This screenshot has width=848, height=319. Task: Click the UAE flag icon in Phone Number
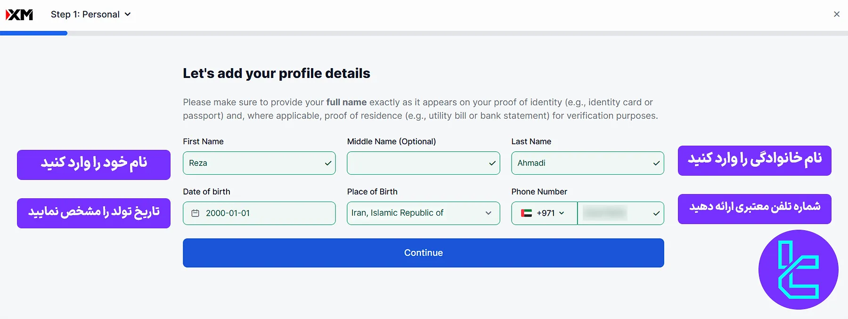tap(526, 213)
